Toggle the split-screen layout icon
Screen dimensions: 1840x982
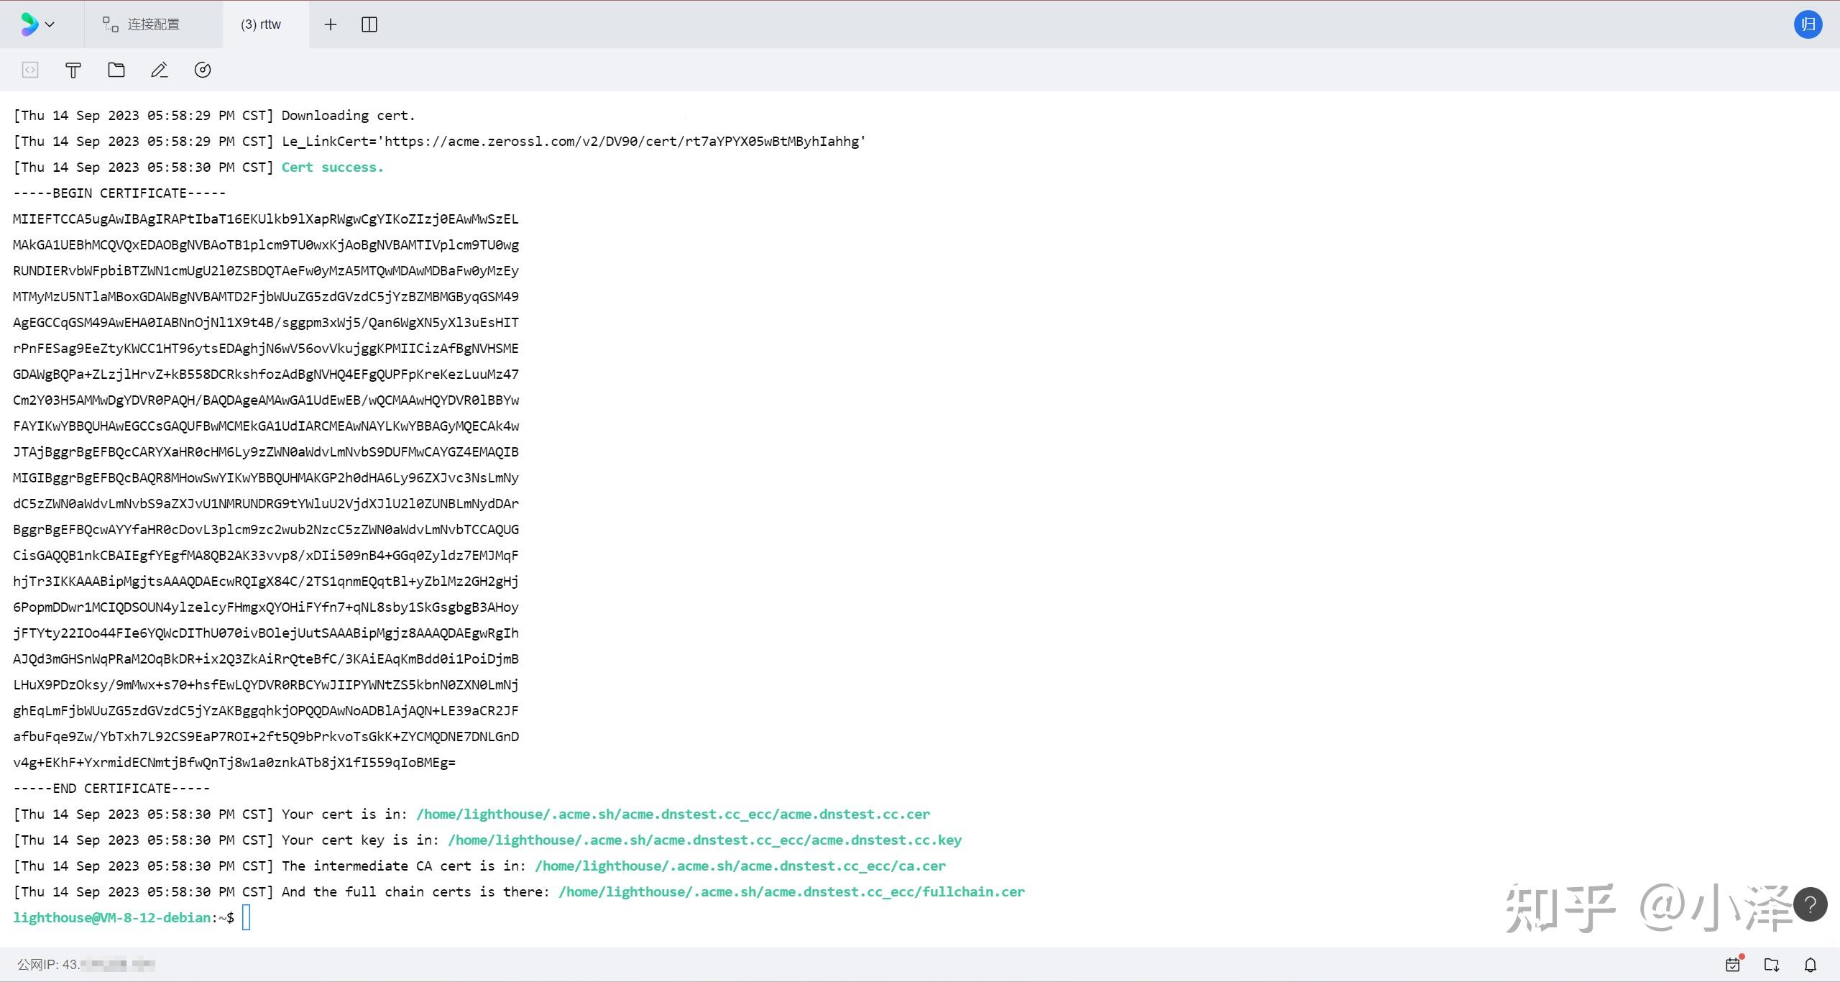[x=369, y=24]
